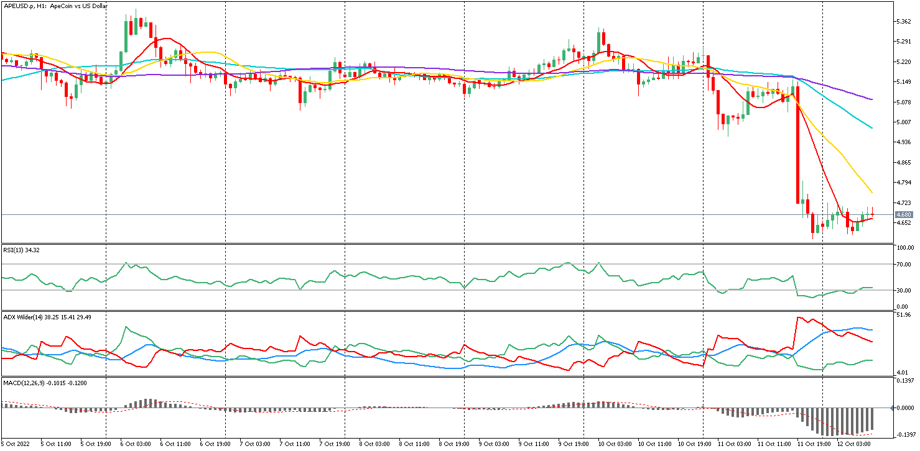The width and height of the screenshot is (920, 451).
Task: Click the ADX 51.96 scale value
Action: point(903,315)
